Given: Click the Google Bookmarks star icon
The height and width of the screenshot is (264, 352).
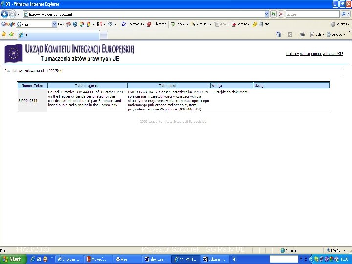Looking at the screenshot, I should [124, 24].
